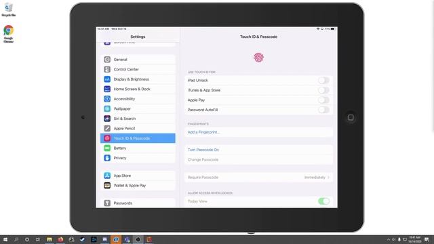Image resolution: width=434 pixels, height=244 pixels.
Task: Click the taskbar search icon
Action: (x=16, y=239)
